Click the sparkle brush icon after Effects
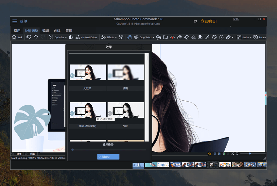Image resolution: width=277 pixels, height=186 pixels. (x=121, y=37)
